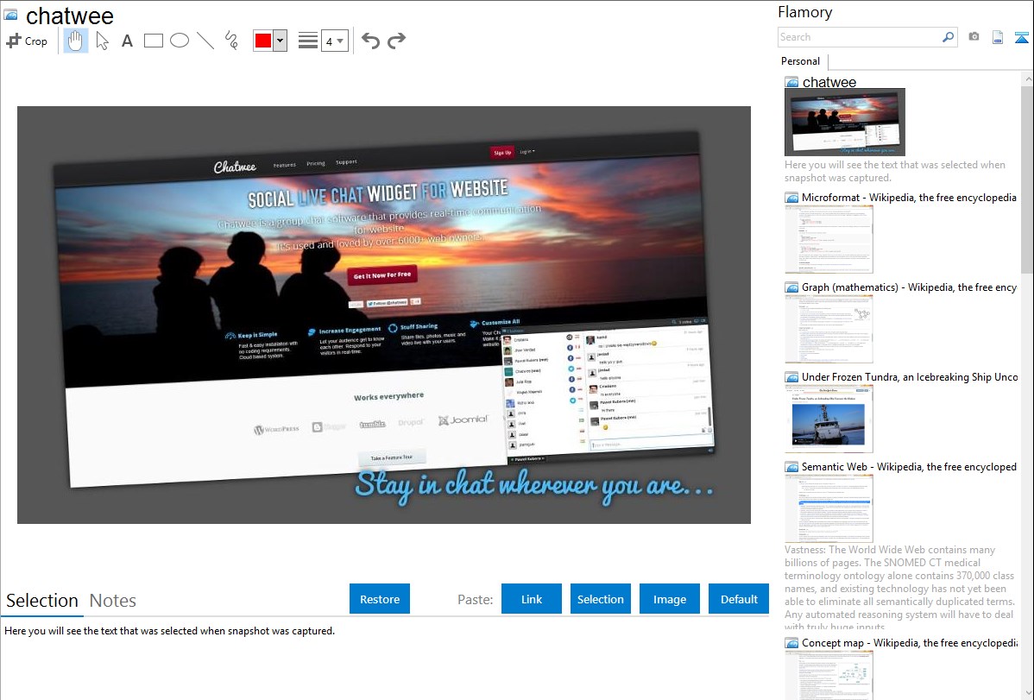Click the 'Vastness: The World Wide Web' description text
The height and width of the screenshot is (700, 1034).
(x=898, y=588)
